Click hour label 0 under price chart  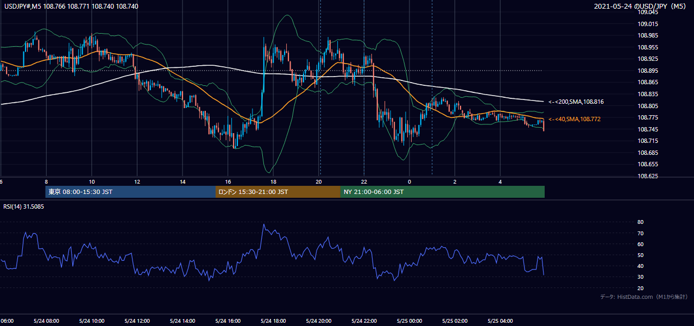(409, 181)
